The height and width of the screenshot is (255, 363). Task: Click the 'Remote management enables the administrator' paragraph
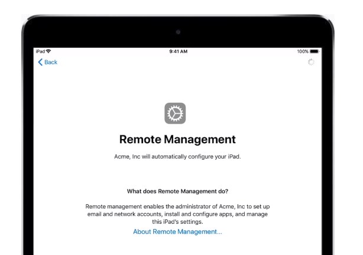[177, 214]
